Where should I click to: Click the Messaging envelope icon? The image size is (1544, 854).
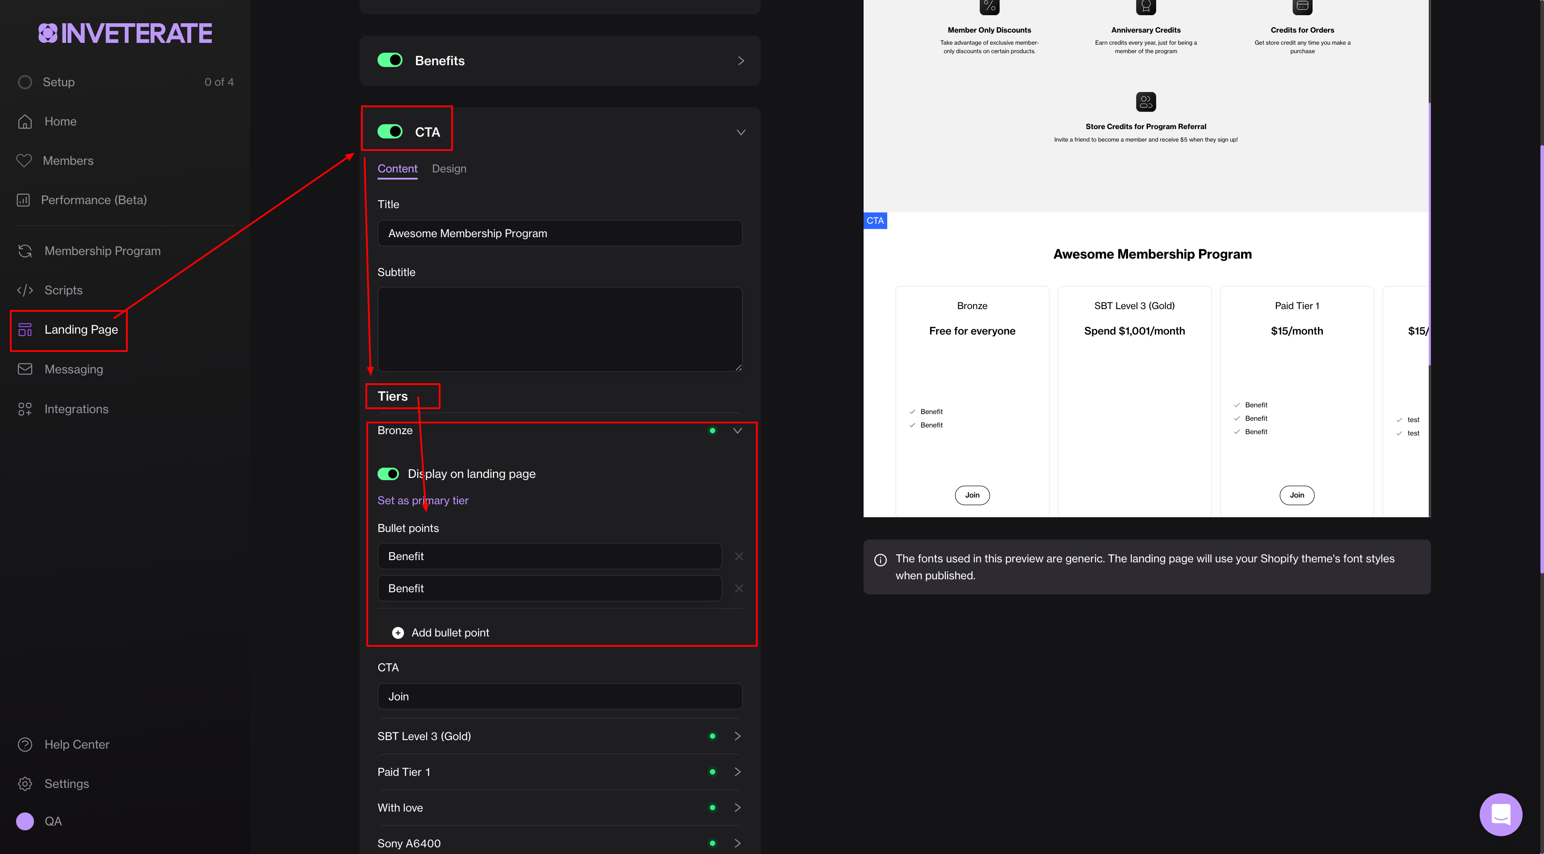coord(25,369)
